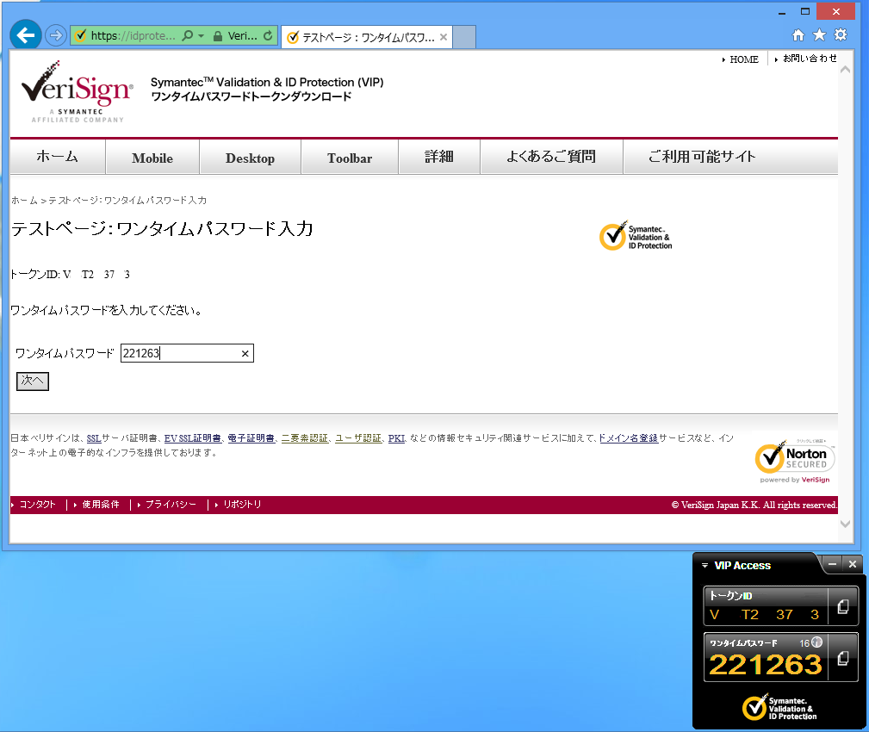Viewport: 869px width, 732px height.
Task: Open a new blank browser tab
Action: point(464,37)
